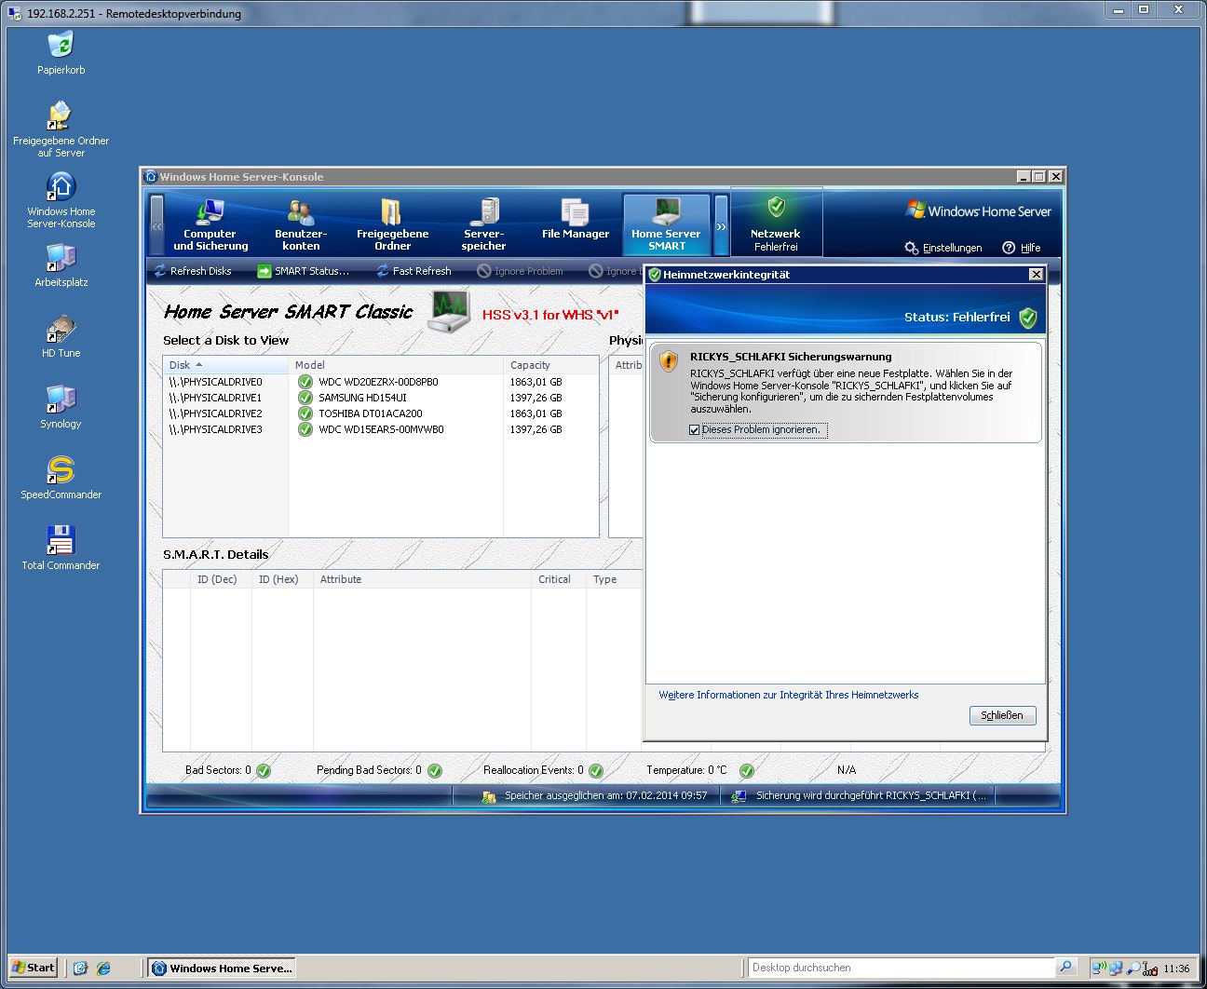The image size is (1207, 989).
Task: Click the ID (Hex) column header
Action: [282, 579]
